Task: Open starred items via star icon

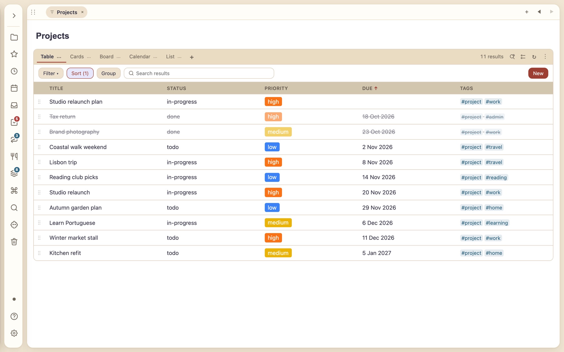Action: pyautogui.click(x=14, y=54)
